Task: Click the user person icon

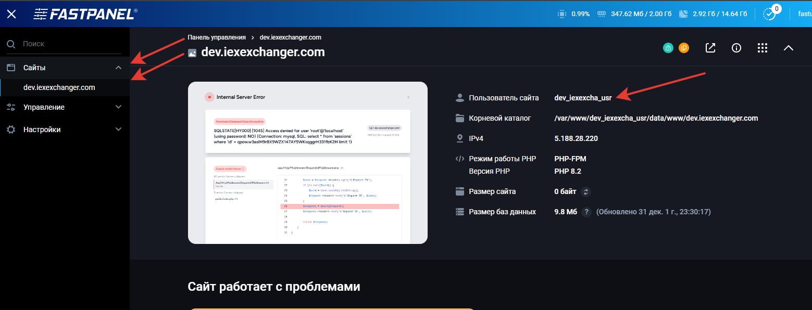Action: click(x=459, y=97)
